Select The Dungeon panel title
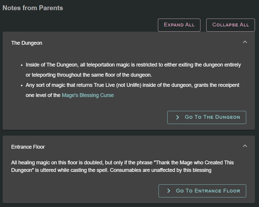 click(27, 43)
